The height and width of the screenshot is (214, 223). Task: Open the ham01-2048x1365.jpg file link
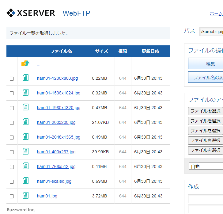(x=59, y=137)
